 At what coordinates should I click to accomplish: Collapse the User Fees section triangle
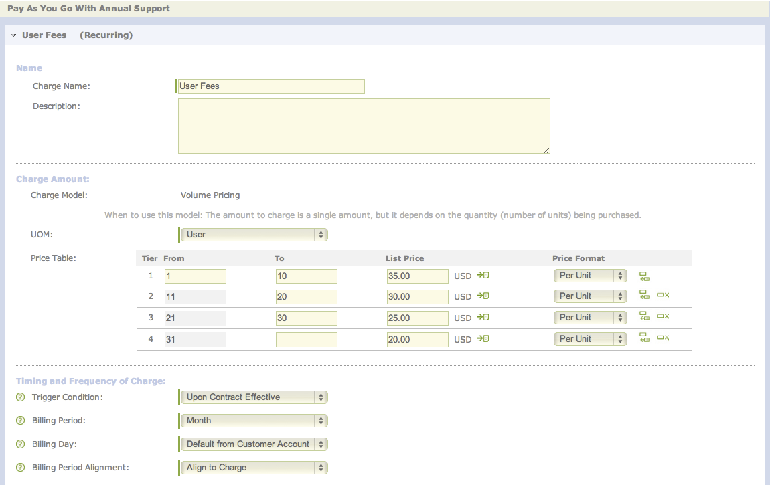click(13, 35)
